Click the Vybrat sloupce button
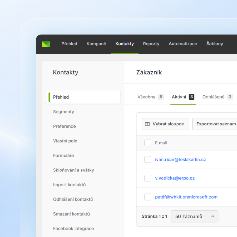The height and width of the screenshot is (237, 237). tap(165, 124)
